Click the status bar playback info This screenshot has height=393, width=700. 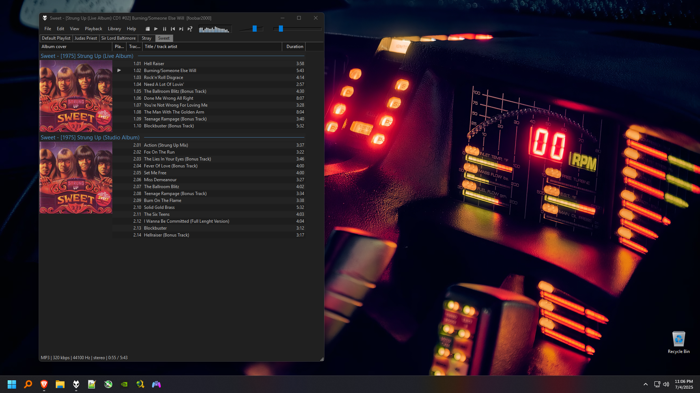(x=84, y=358)
